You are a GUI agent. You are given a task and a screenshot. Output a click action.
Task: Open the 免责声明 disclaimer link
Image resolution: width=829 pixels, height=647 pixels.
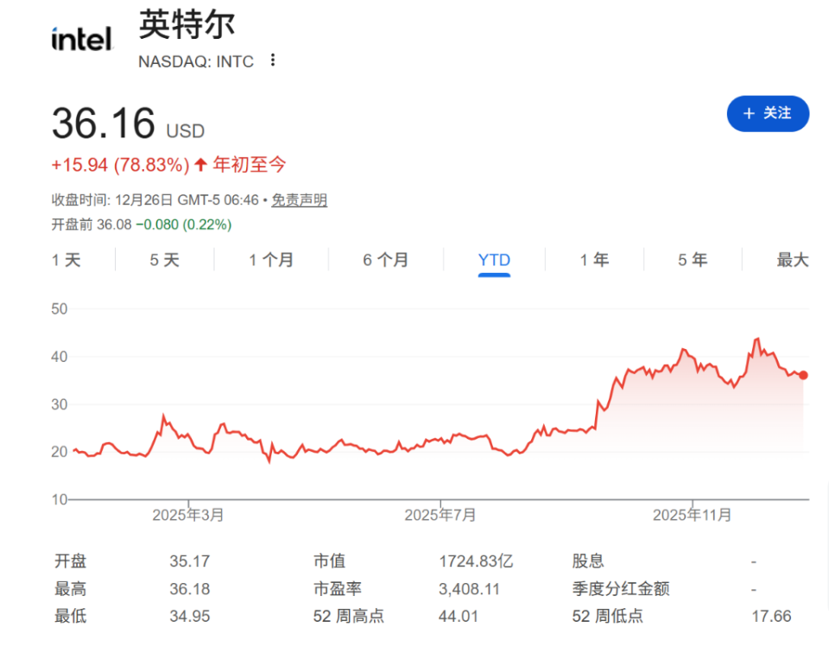pos(299,200)
